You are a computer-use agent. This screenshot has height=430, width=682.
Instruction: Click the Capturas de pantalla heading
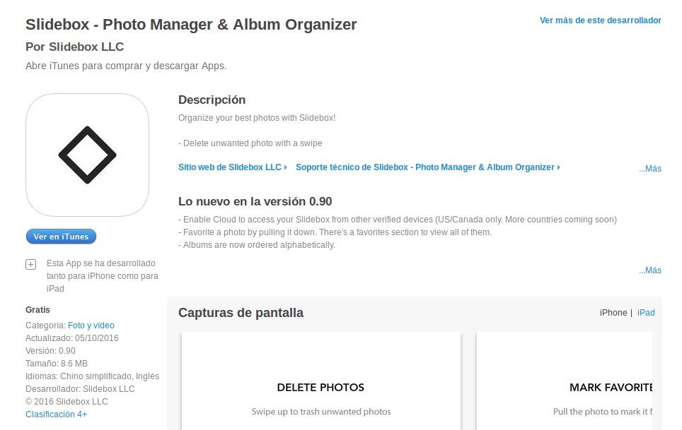coord(241,313)
